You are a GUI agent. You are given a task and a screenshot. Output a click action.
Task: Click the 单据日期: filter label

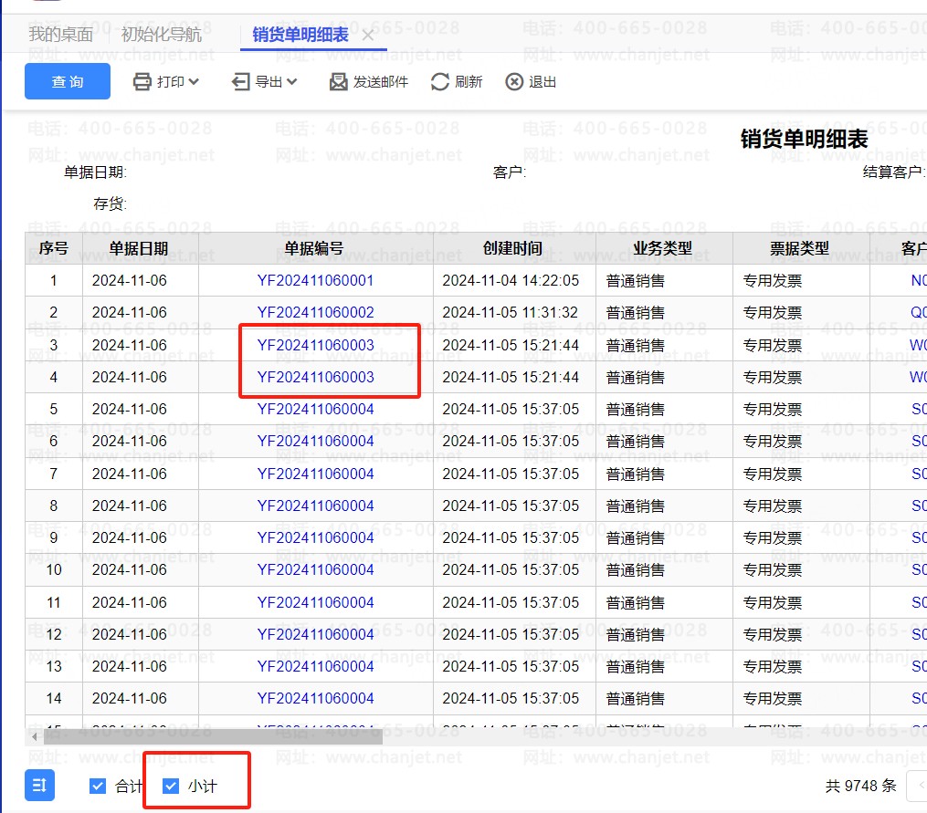pos(95,172)
